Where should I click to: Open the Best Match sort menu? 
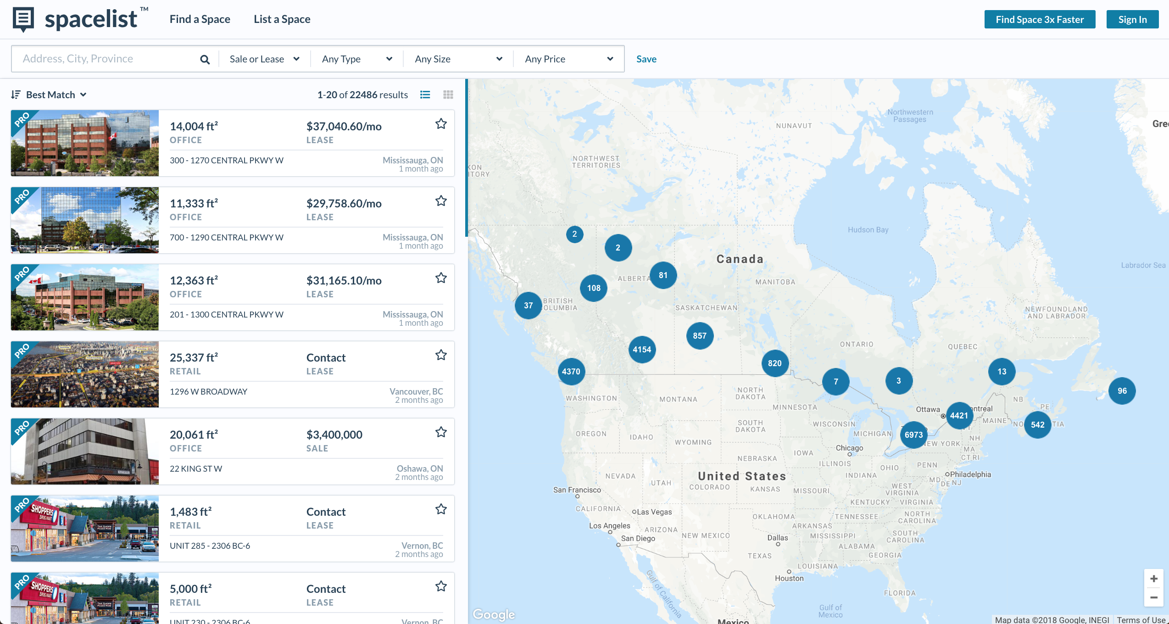click(x=50, y=95)
